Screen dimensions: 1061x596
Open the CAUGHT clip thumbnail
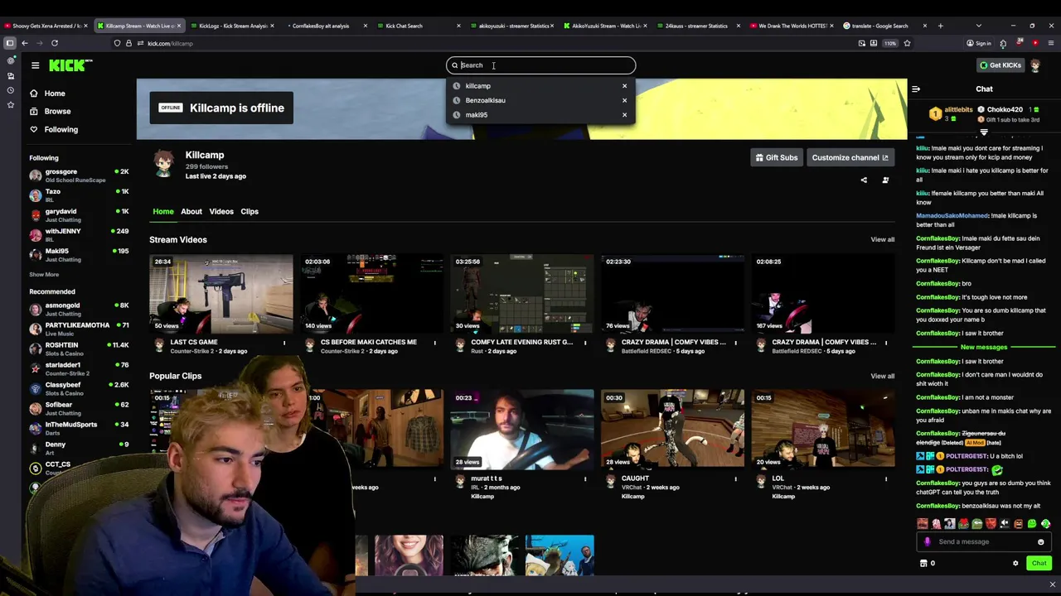pos(672,430)
